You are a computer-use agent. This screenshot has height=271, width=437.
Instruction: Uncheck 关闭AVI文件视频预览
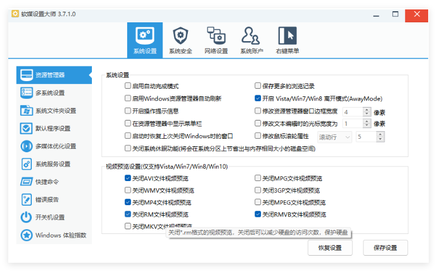tap(128, 178)
